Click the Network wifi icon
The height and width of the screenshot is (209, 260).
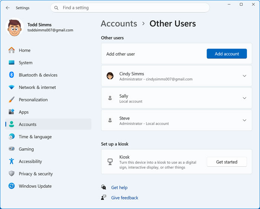pyautogui.click(x=12, y=87)
